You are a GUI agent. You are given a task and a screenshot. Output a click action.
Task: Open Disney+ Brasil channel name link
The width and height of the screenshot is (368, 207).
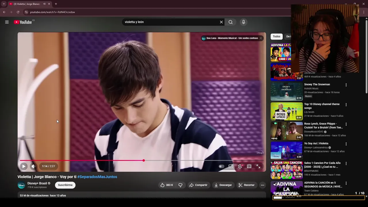[37, 183]
